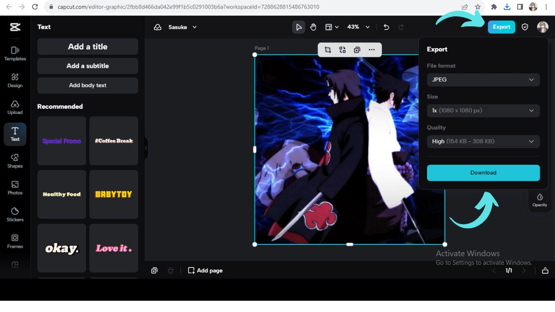Toggle the browser side panel icon
Screen dimensions: 555x312
pyautogui.click(x=520, y=7)
